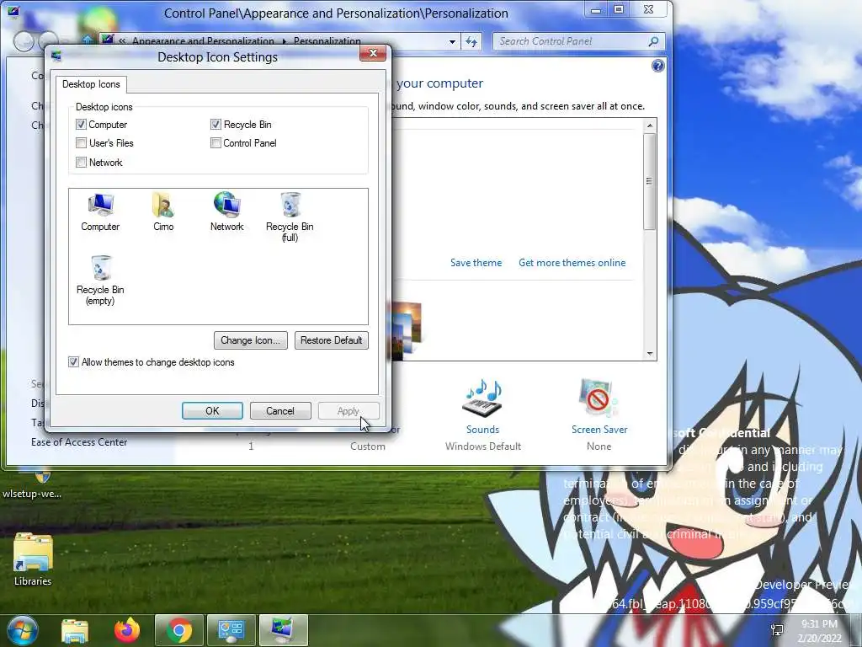
Task: Open the Start menu orb
Action: coord(22,630)
